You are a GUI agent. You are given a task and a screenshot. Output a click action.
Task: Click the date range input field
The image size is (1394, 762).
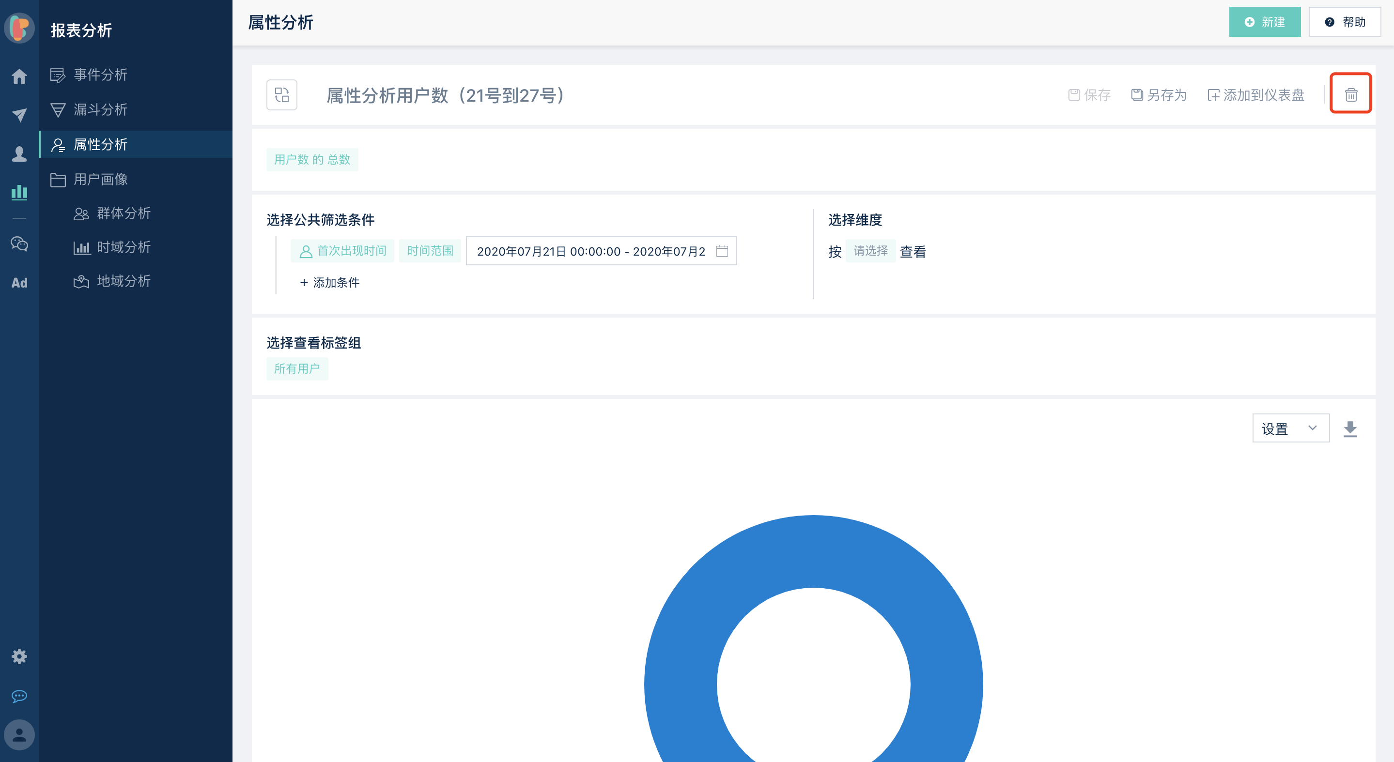(591, 251)
